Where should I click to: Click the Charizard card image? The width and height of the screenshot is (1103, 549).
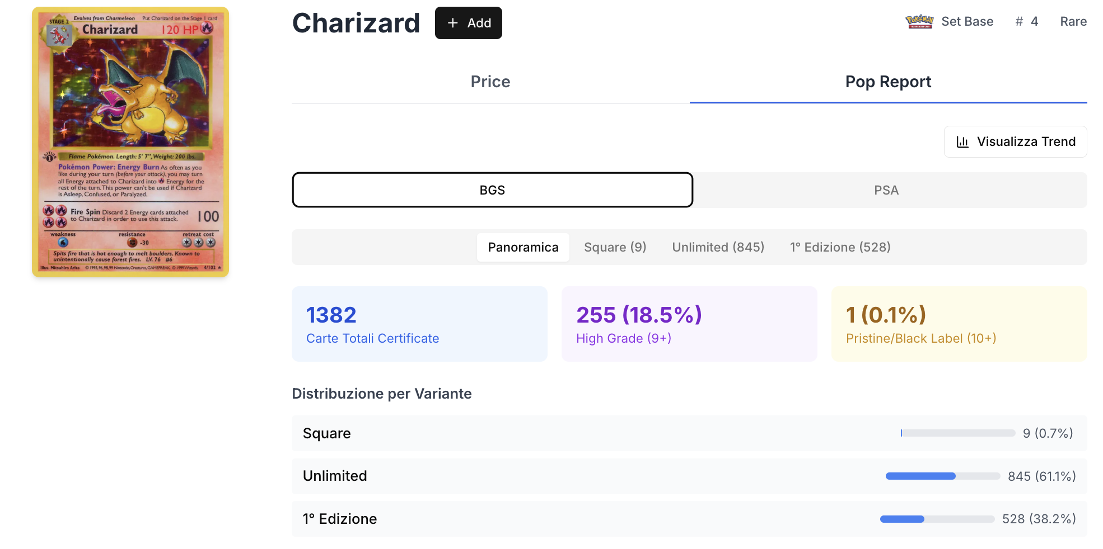(130, 142)
